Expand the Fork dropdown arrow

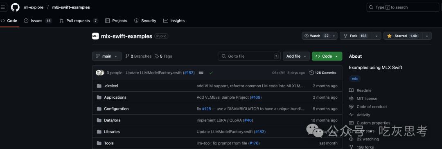pos(377,36)
